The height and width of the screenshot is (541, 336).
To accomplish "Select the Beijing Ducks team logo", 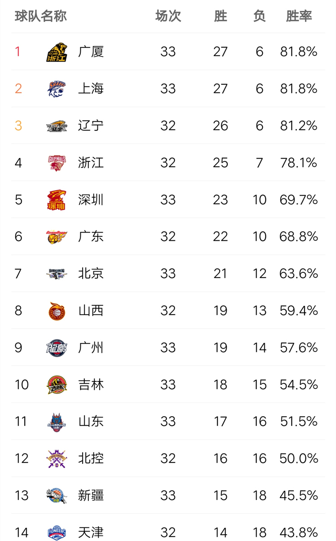I will tap(57, 274).
